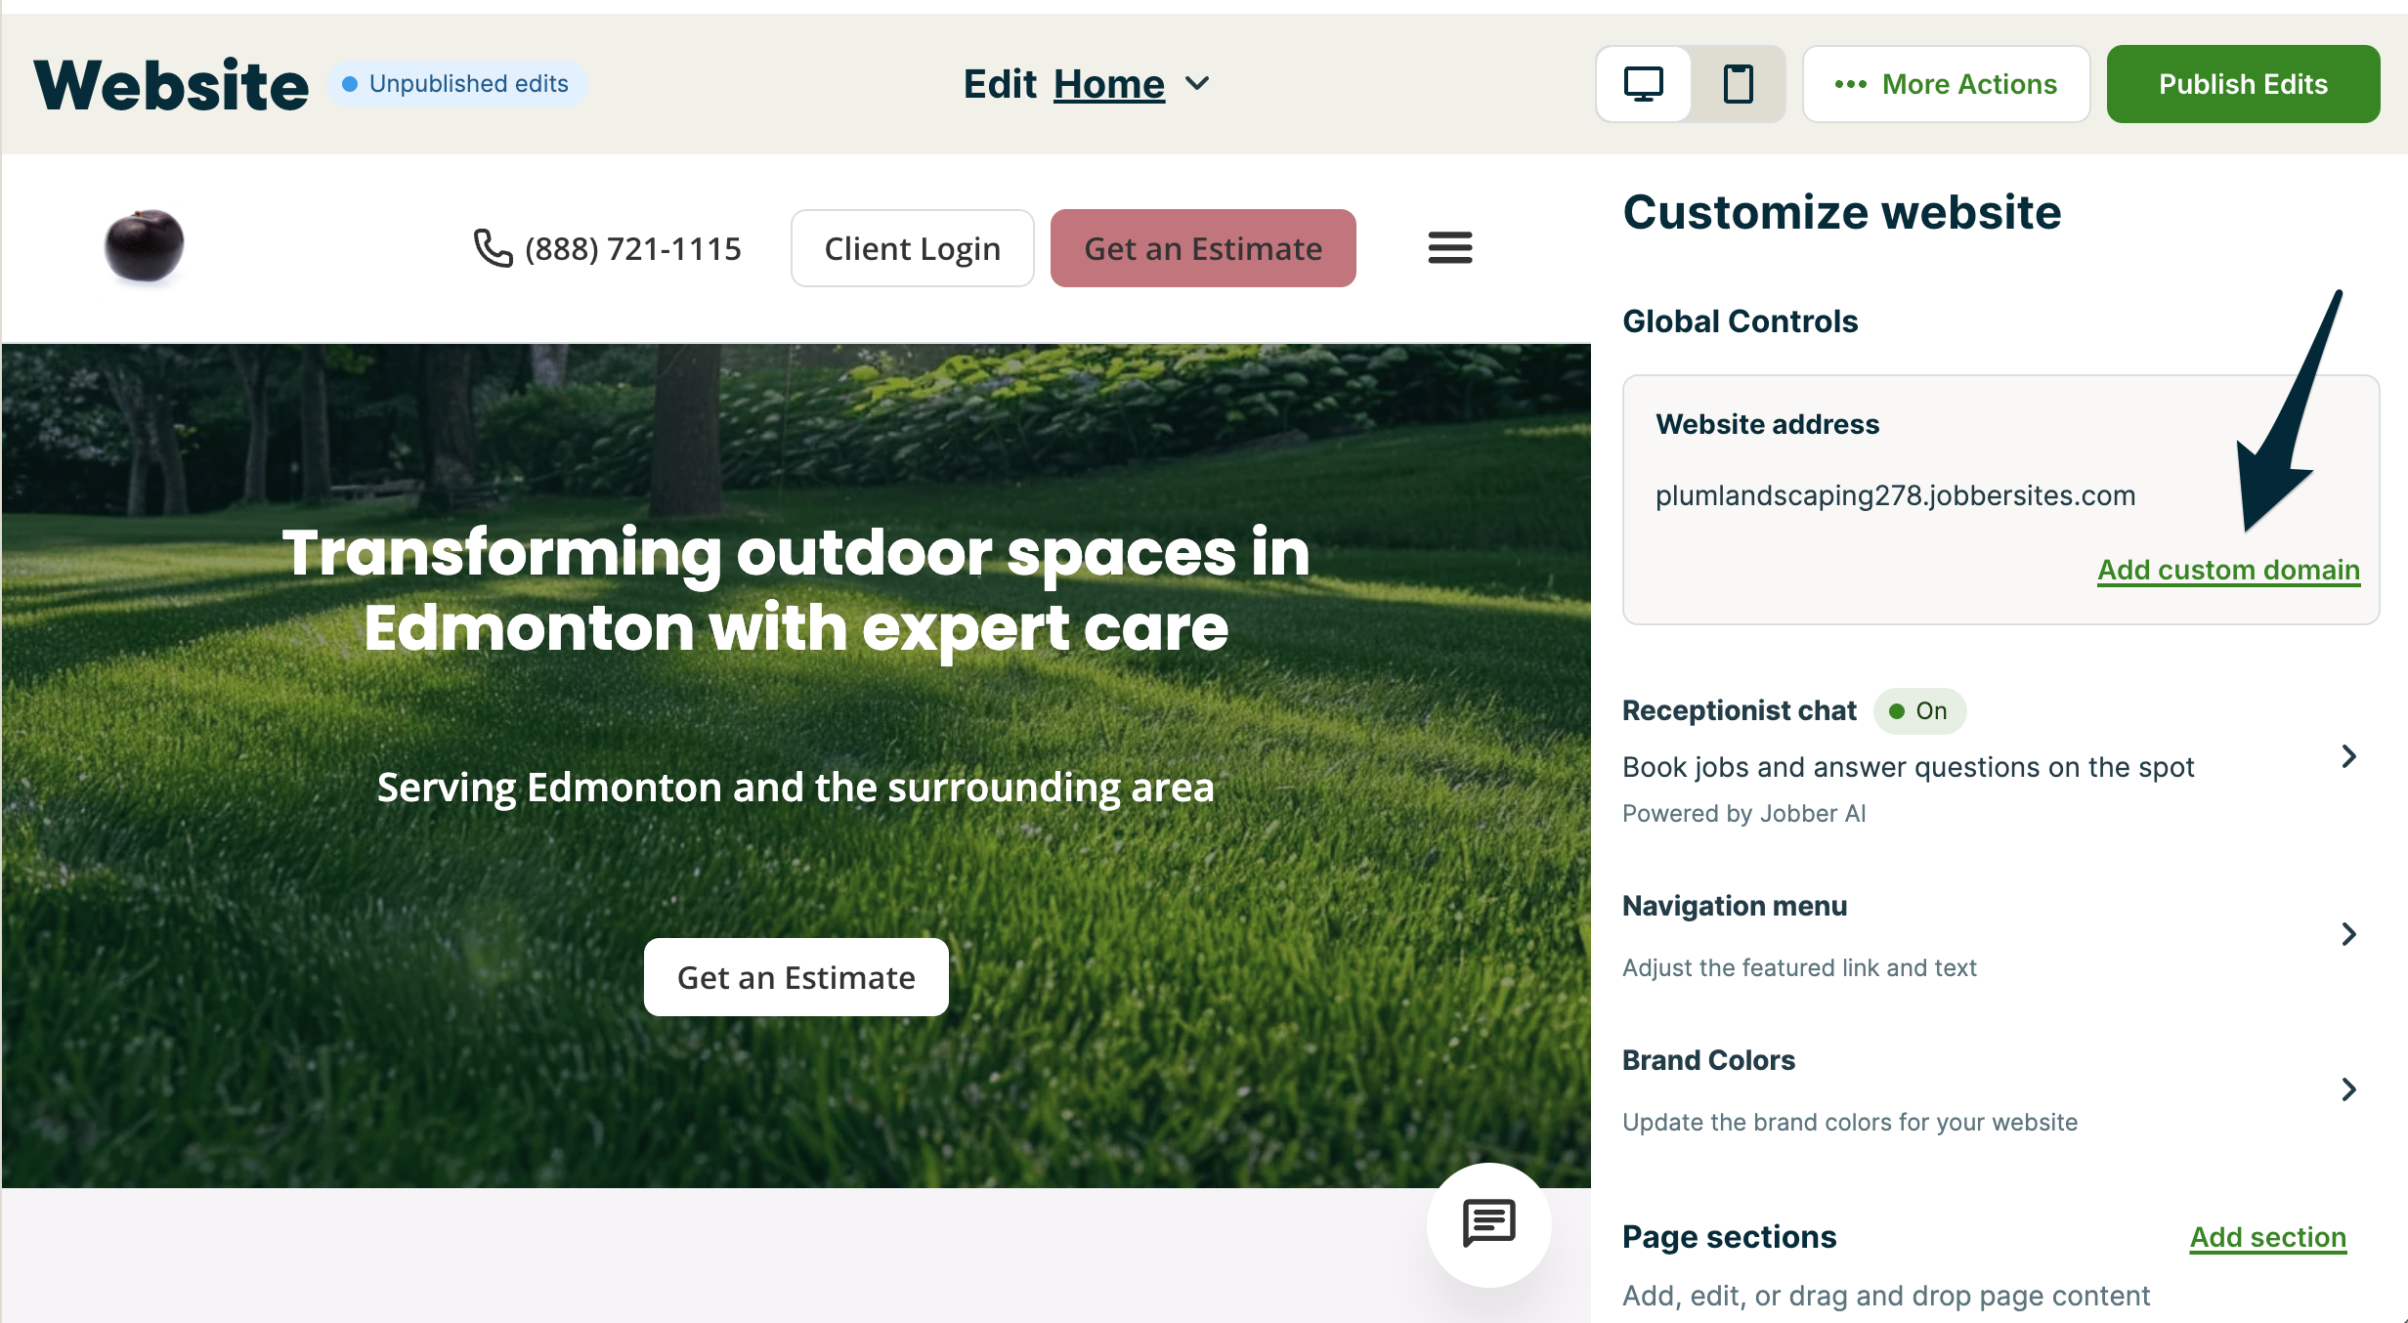Open Brand Colors to update colors
The image size is (2408, 1323).
click(1710, 1061)
